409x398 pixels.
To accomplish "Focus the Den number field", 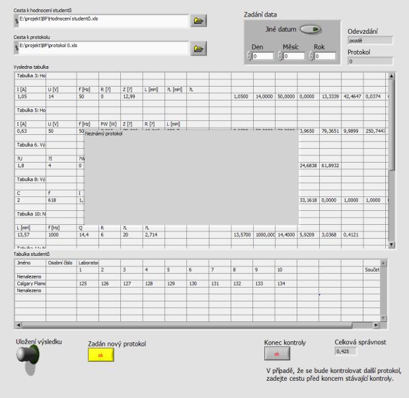I will (263, 56).
